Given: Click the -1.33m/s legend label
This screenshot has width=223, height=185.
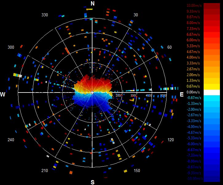Looking at the screenshot, I should click(194, 104).
